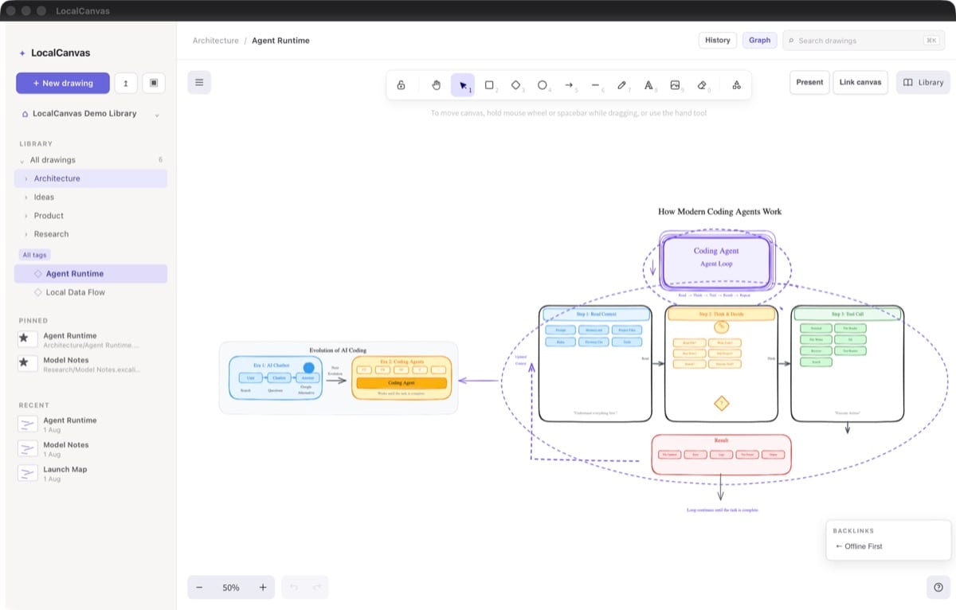The width and height of the screenshot is (956, 610).
Task: Toggle the Graph view button
Action: tap(760, 41)
